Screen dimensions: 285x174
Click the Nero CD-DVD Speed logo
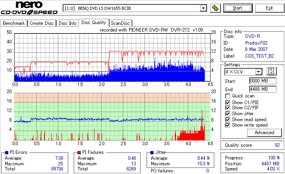tap(29, 8)
